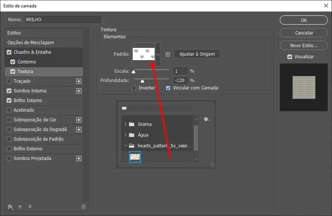Open the Estilos section

[44, 33]
